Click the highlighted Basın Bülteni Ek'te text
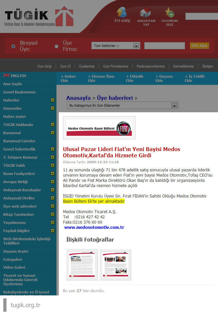The image size is (218, 314). pyautogui.click(x=94, y=201)
